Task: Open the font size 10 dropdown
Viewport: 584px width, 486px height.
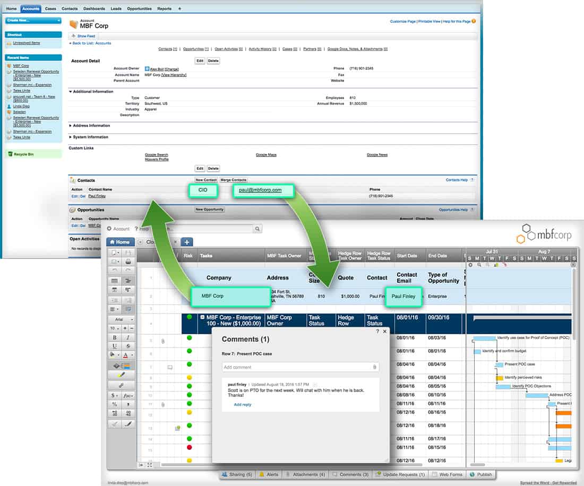Action: (114, 328)
